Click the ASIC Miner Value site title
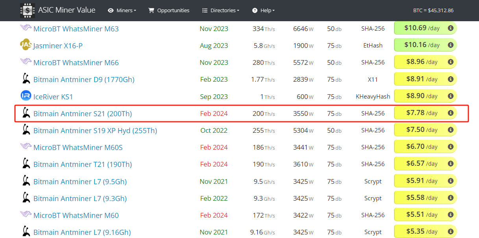The height and width of the screenshot is (238, 479). coord(67,10)
